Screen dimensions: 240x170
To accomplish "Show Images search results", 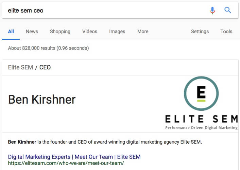I will (117, 31).
